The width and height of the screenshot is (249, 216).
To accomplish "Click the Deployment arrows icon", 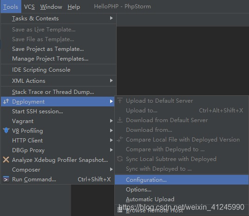I will coord(6,101).
